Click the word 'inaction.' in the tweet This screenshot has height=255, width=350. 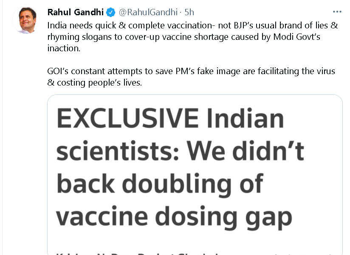pyautogui.click(x=64, y=48)
